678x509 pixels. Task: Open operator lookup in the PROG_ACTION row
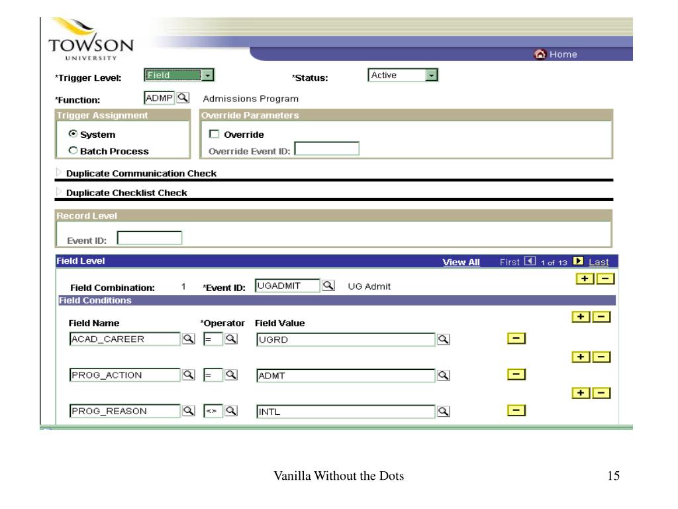click(x=231, y=374)
